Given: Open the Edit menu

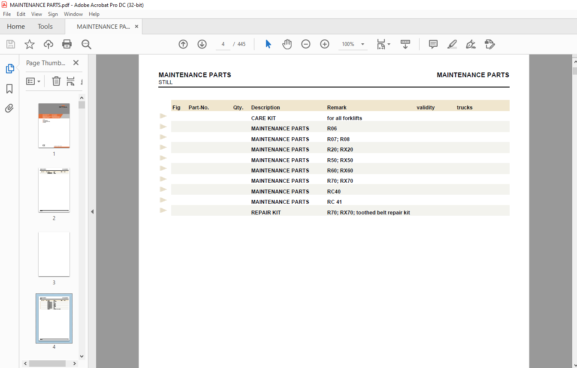Looking at the screenshot, I should tap(21, 14).
